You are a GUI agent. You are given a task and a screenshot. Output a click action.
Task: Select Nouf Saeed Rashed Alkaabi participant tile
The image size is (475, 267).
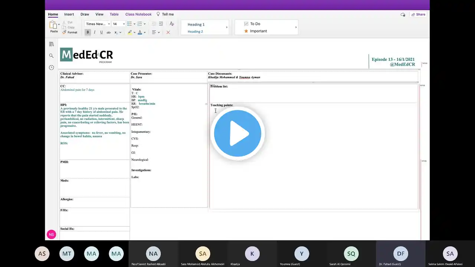coord(153,254)
